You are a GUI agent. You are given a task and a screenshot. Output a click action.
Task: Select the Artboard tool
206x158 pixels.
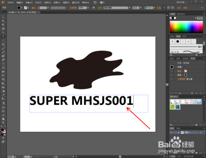coord(3,111)
